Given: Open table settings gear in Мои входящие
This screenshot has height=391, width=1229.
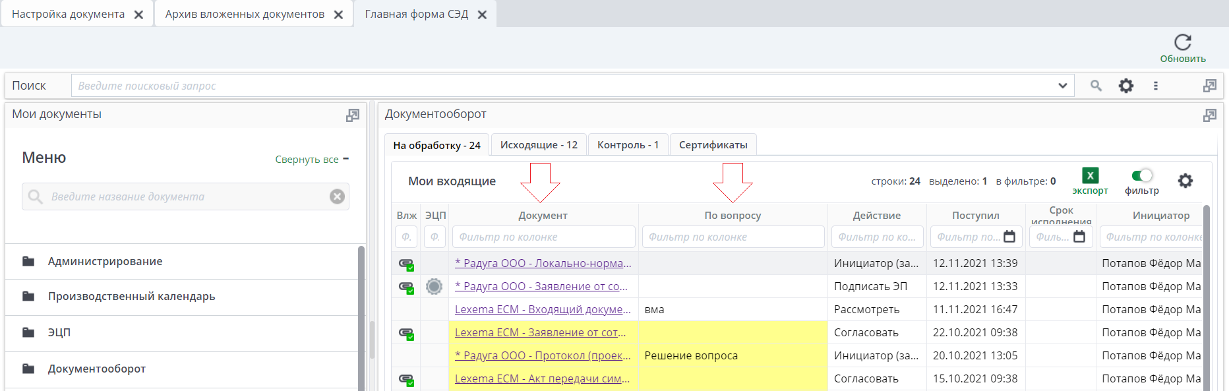Looking at the screenshot, I should click(1185, 181).
